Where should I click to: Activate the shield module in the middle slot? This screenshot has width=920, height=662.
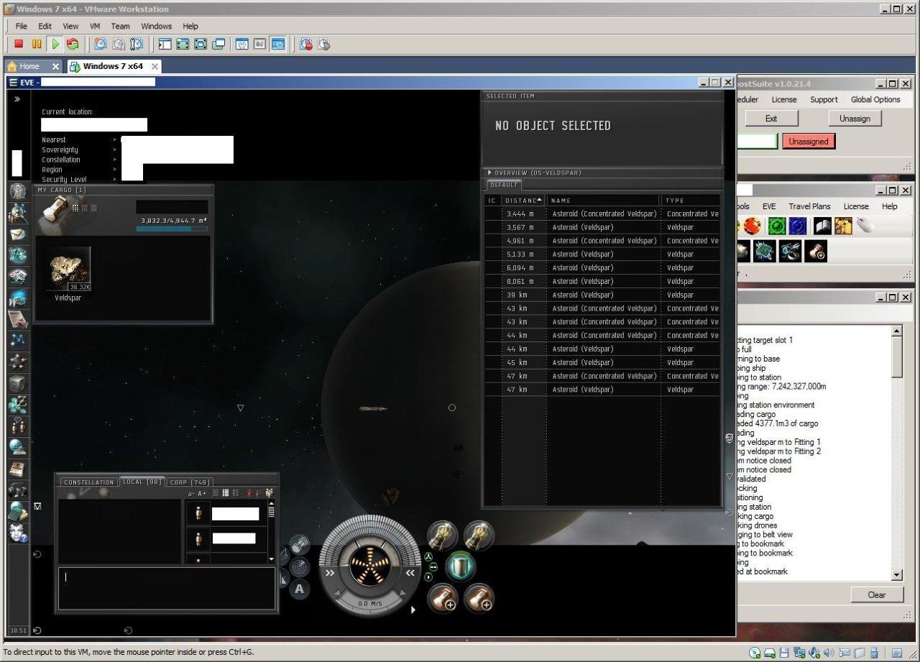click(461, 566)
